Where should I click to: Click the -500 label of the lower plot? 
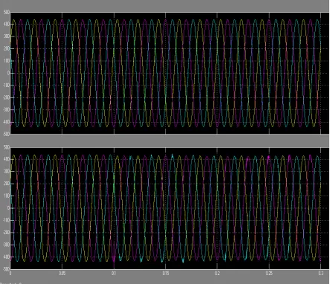coord(6,268)
